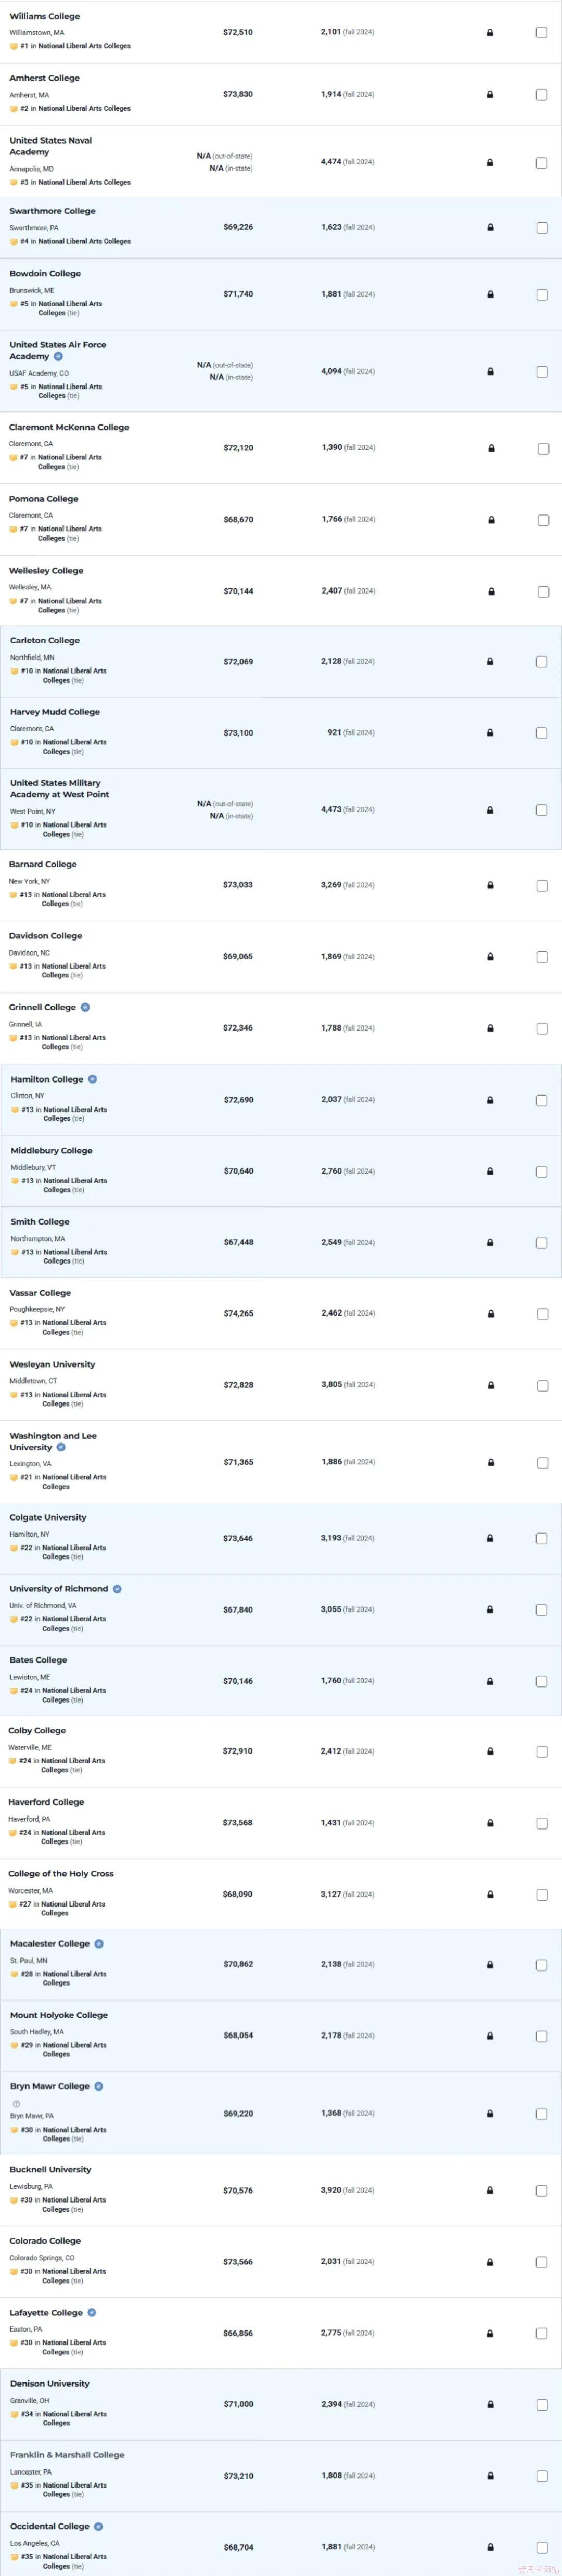The height and width of the screenshot is (2576, 562).
Task: Check the box for Middlebury College
Action: (541, 1171)
